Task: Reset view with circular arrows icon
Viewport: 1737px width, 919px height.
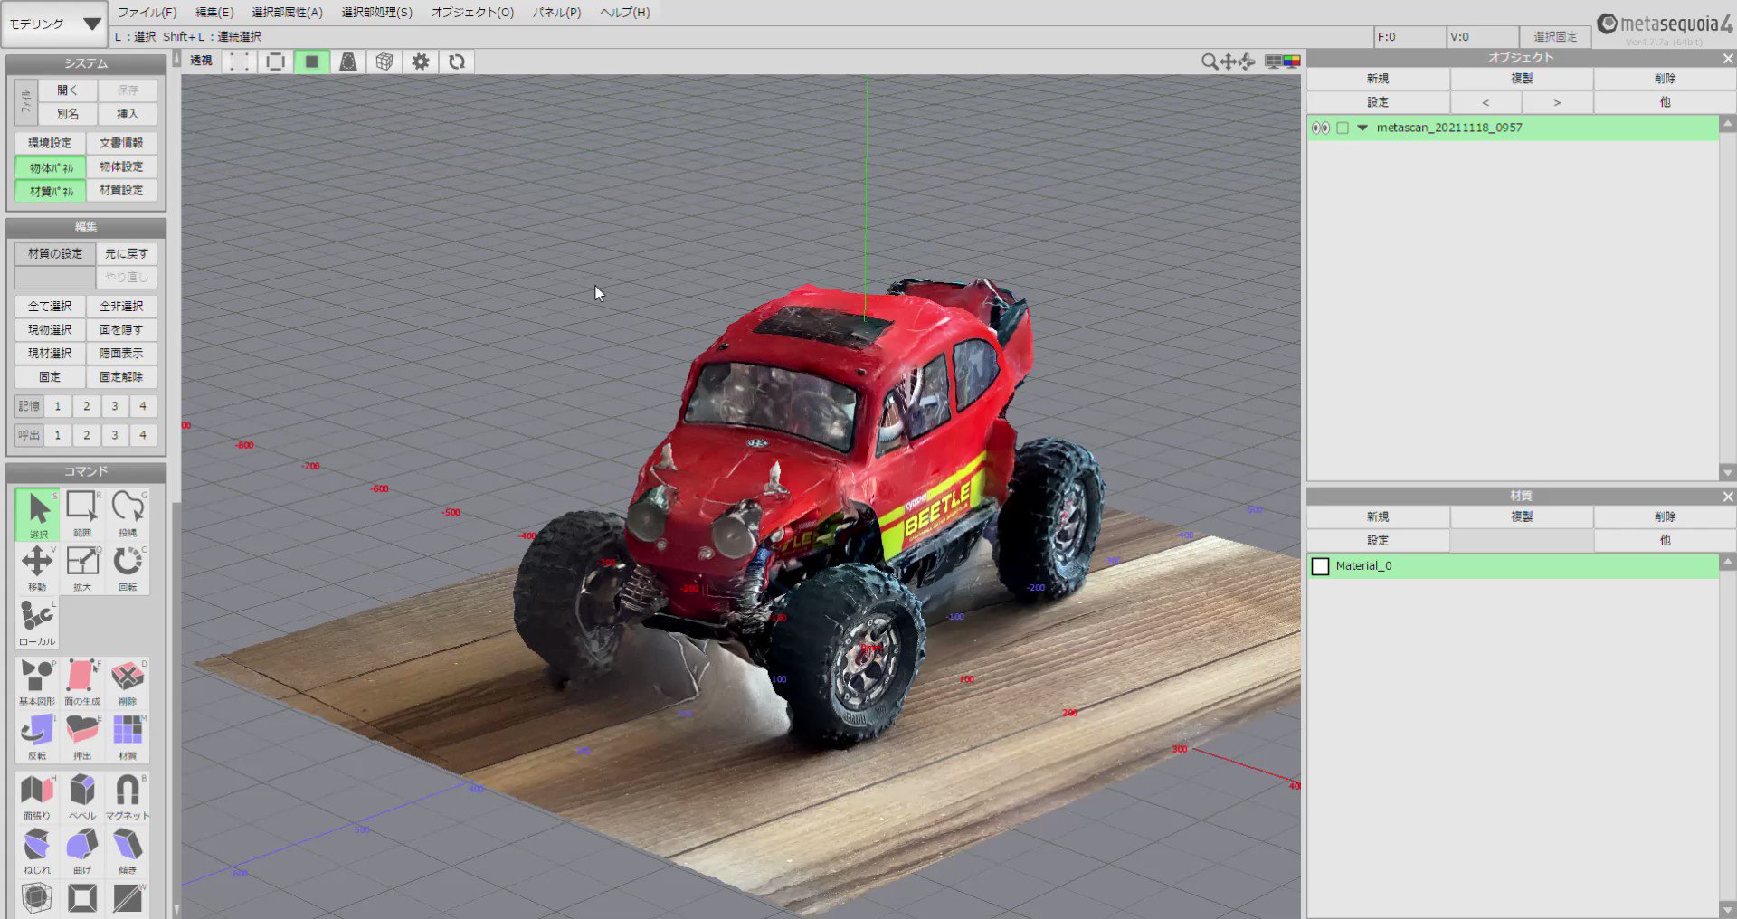Action: 457,62
